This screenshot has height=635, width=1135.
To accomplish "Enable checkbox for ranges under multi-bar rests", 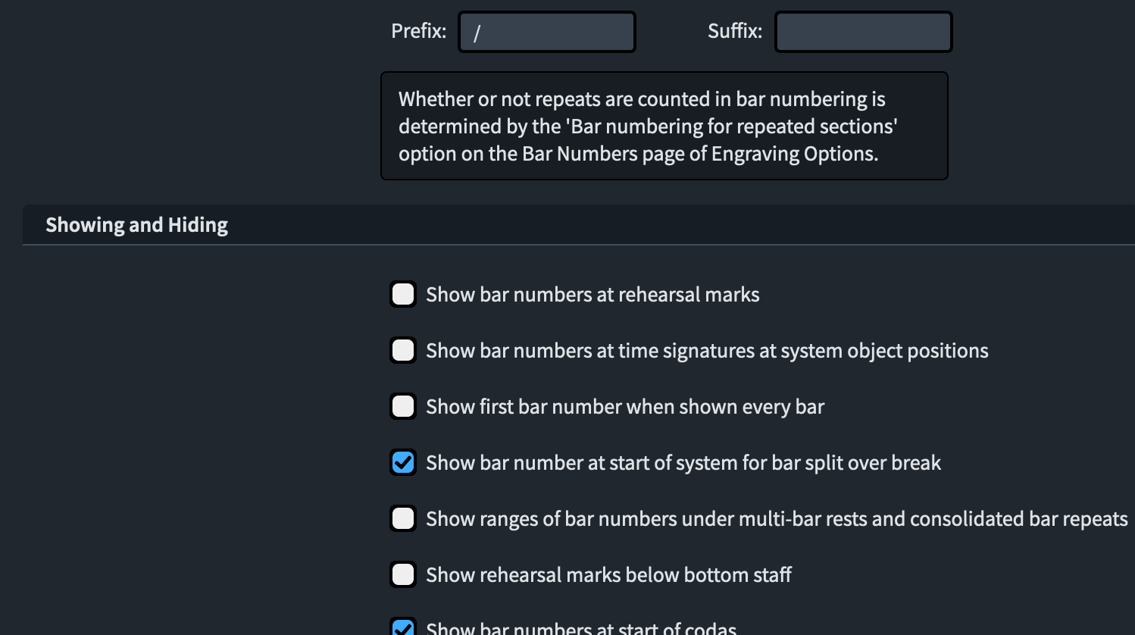I will (403, 518).
